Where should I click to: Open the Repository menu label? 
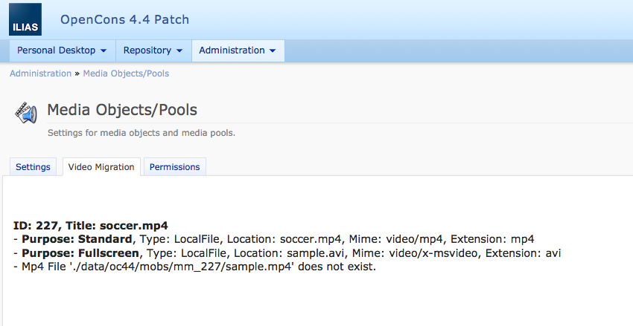point(147,50)
